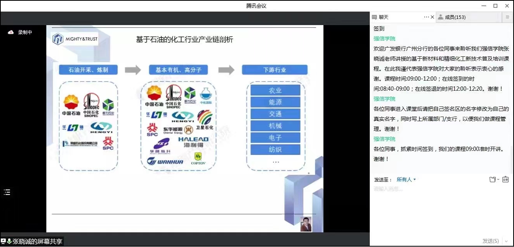Click the 张晓诚的屏幕共享 screen share label
The image size is (514, 247).
38,242
